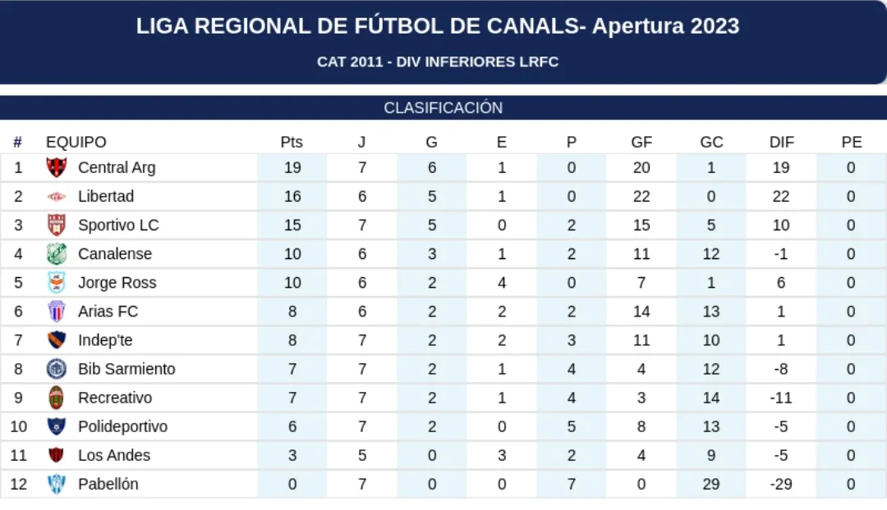The image size is (887, 510).
Task: Open the Libertad team name link
Action: tap(106, 197)
